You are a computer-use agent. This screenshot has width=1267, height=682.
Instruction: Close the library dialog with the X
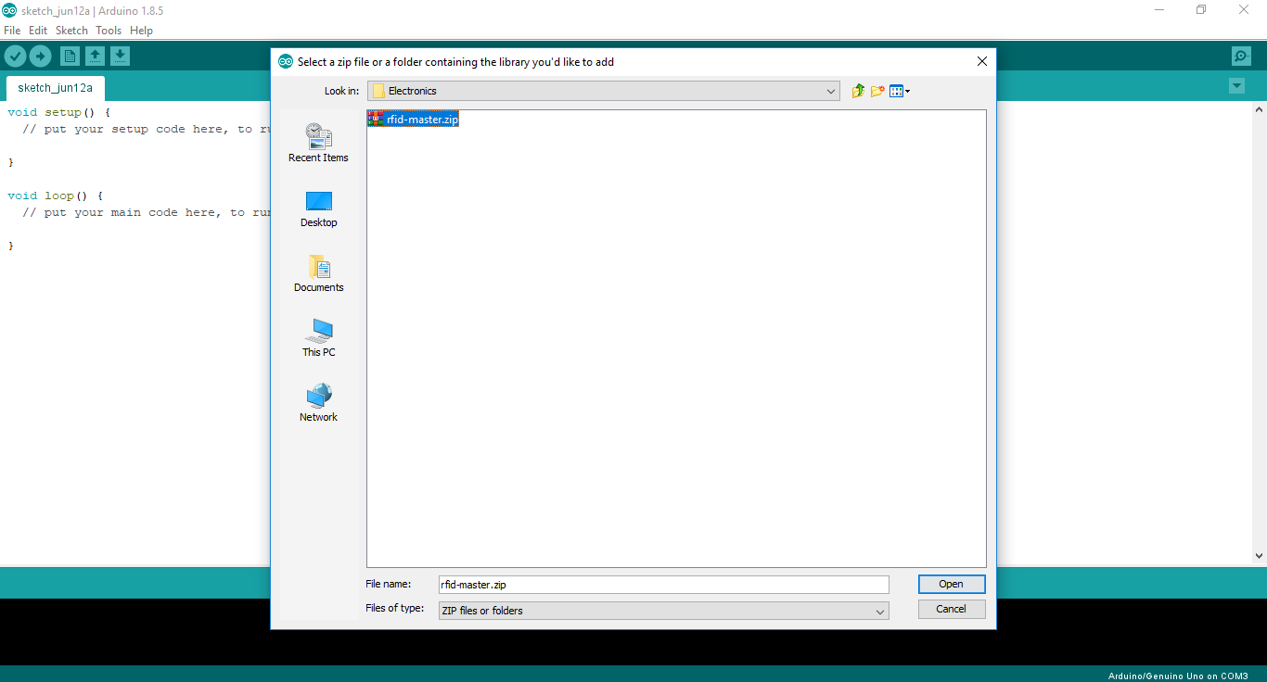point(982,62)
